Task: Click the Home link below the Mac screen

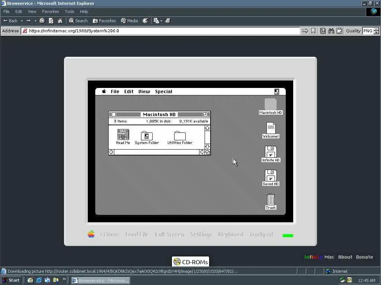Action: 110,235
